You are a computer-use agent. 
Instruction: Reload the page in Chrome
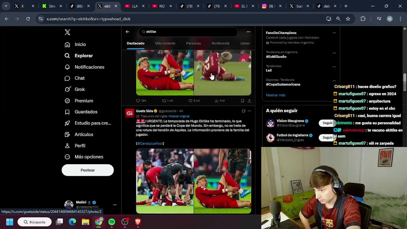coord(28,19)
